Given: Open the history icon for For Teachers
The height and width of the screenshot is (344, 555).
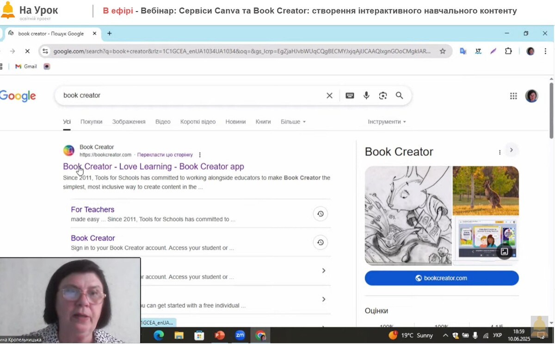Looking at the screenshot, I should click(x=320, y=214).
